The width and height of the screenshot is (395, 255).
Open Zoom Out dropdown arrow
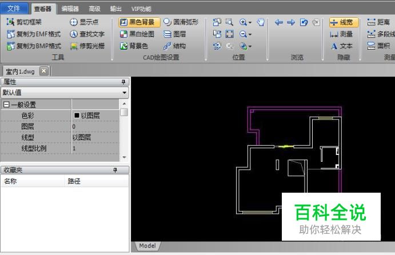click(250, 34)
